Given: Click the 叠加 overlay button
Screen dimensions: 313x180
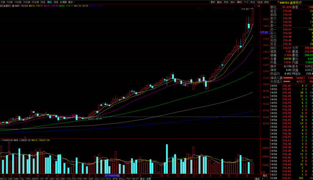Looking at the screenshot, I should [220, 2].
